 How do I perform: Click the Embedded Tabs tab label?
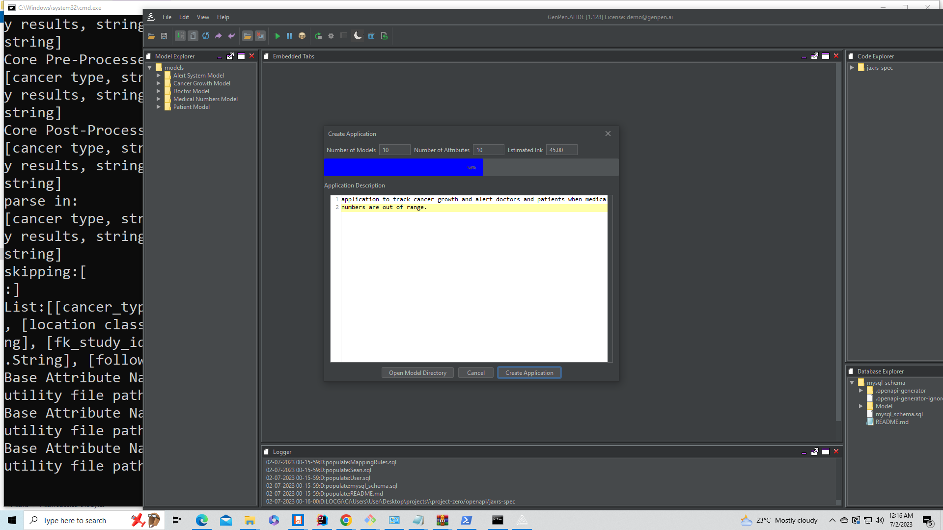[294, 56]
